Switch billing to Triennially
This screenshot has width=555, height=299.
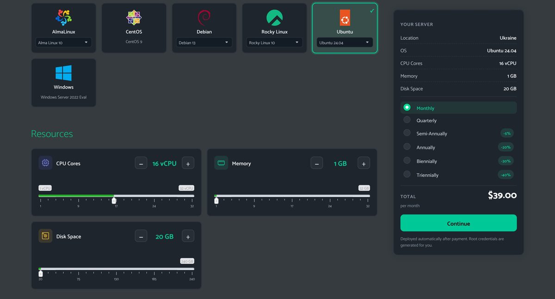coord(458,175)
